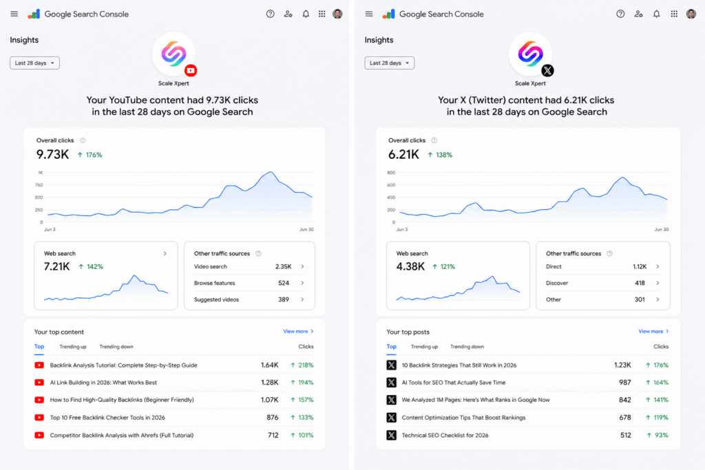Open How to Find High-Quality Backlinks video
This screenshot has height=470, width=705.
click(x=122, y=400)
